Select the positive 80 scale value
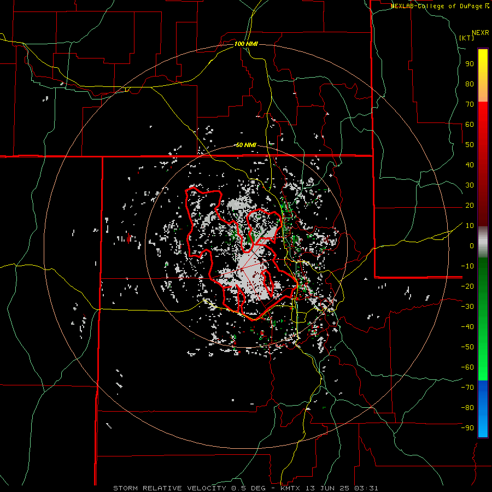Screen dimensions: 492x492 [x=470, y=84]
